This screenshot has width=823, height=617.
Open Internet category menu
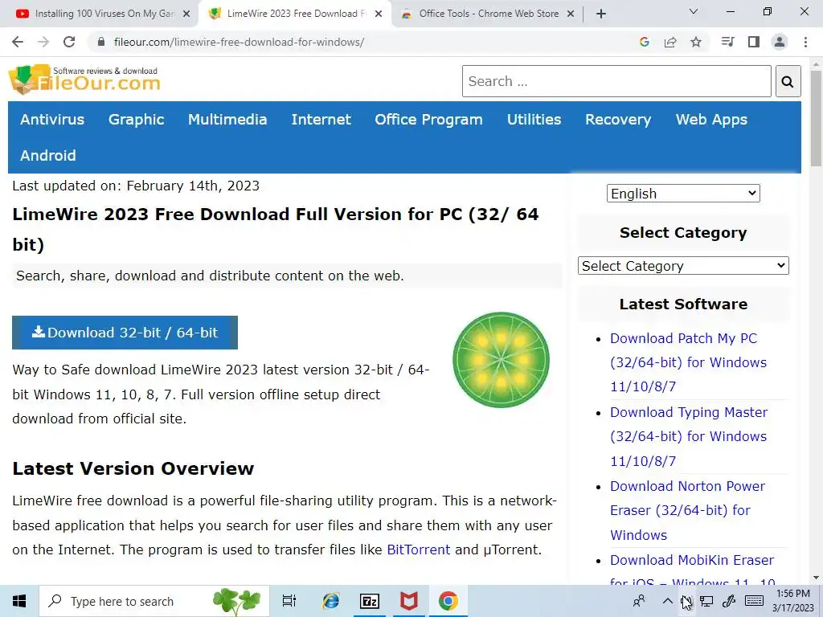321,120
